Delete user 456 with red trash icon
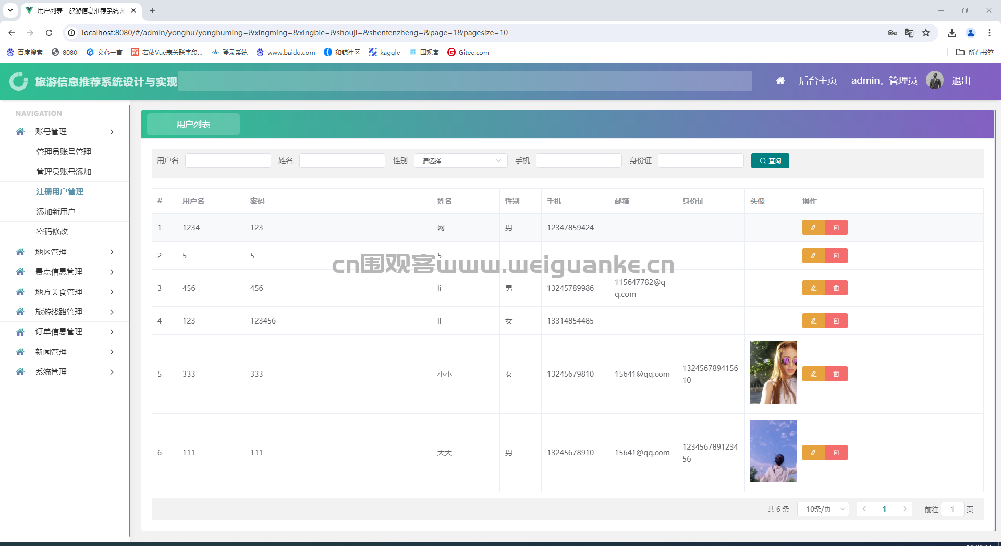 [x=836, y=288]
